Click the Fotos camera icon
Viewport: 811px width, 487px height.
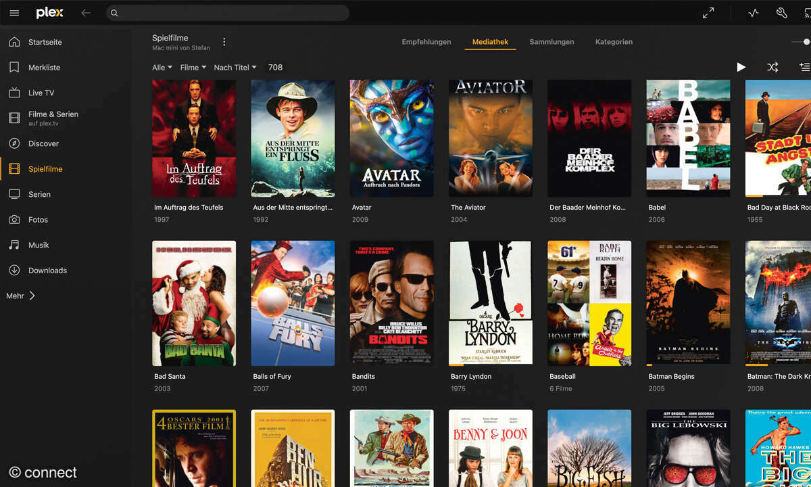(14, 220)
